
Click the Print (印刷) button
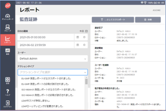tap(148, 20)
